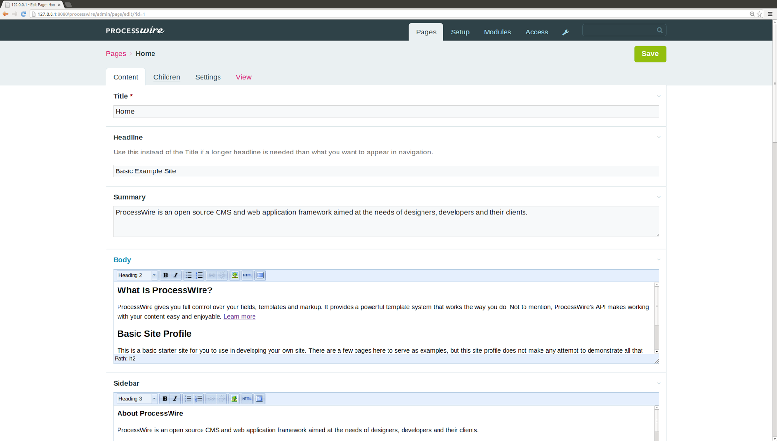This screenshot has width=777, height=441.
Task: Click the Body editor vertical scrollbar thumb
Action: point(657,306)
